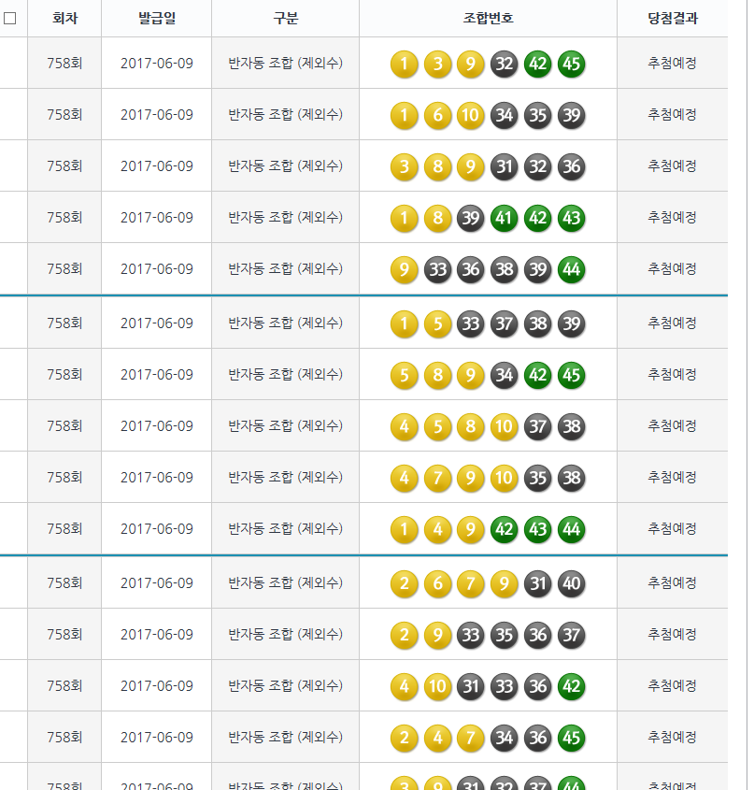Viewport: 754px width, 790px height.
Task: Click 반자동 조합 (제외수) in the 1-5-33-37-38-39 row
Action: (x=285, y=323)
